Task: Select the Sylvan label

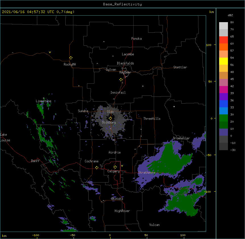Action: point(111,70)
